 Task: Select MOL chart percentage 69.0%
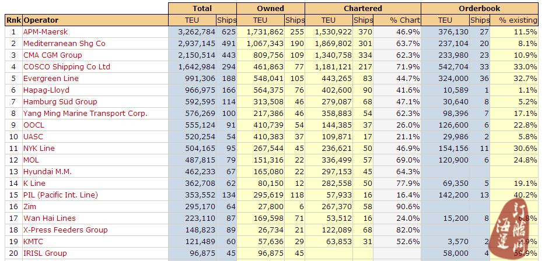point(408,160)
